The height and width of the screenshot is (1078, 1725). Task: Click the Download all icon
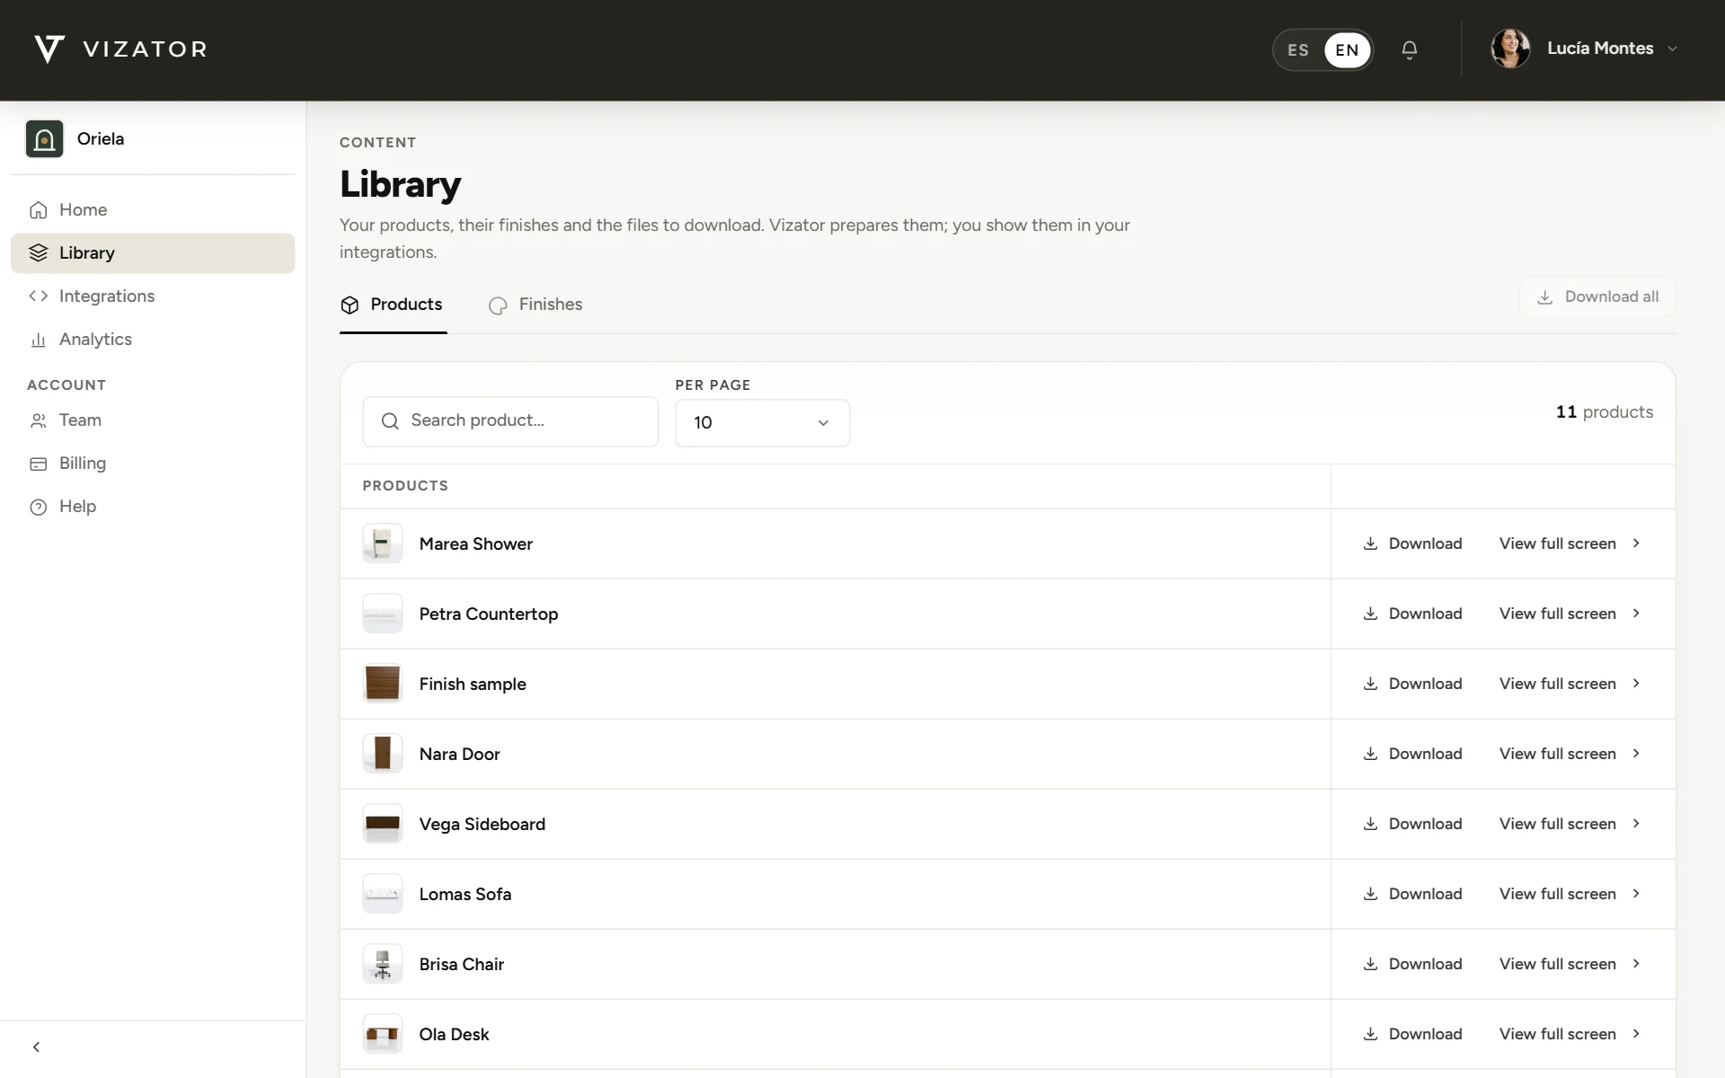pos(1545,297)
